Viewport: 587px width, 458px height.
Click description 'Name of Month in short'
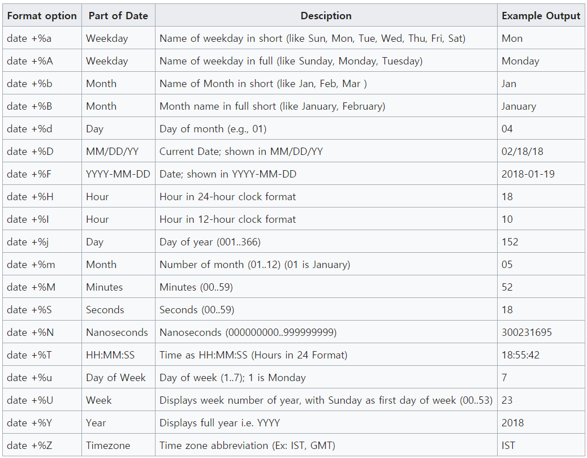point(217,84)
